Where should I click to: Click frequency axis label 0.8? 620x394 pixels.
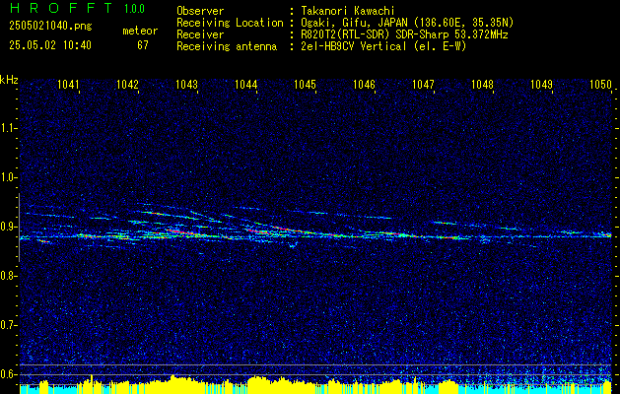click(x=8, y=276)
